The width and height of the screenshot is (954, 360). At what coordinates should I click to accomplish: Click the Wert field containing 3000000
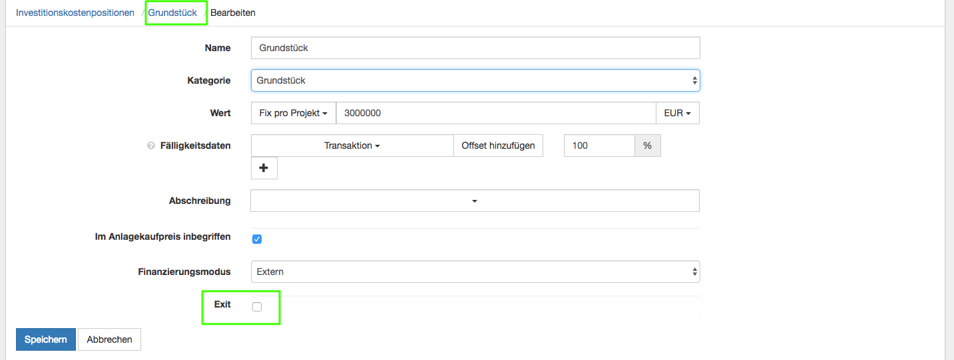495,113
